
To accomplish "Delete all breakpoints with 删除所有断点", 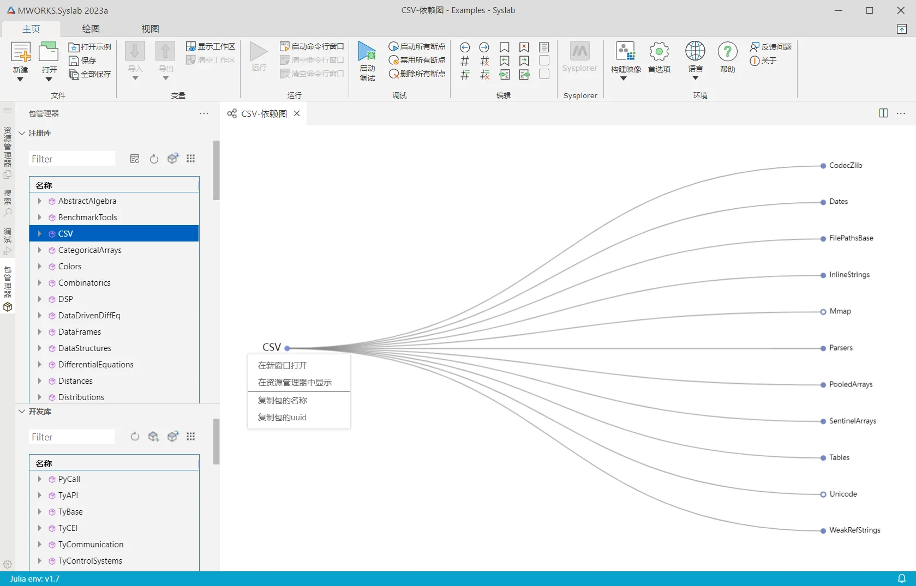I will tap(417, 74).
